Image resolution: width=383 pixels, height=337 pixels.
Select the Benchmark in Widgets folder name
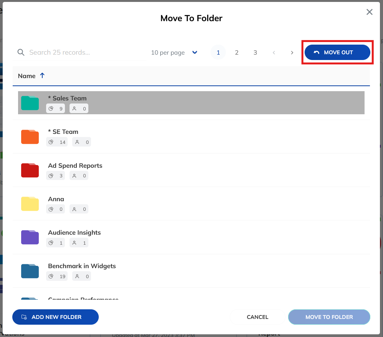tap(82, 266)
